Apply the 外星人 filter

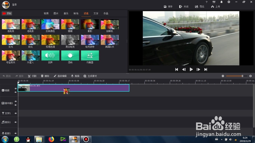click(x=31, y=55)
